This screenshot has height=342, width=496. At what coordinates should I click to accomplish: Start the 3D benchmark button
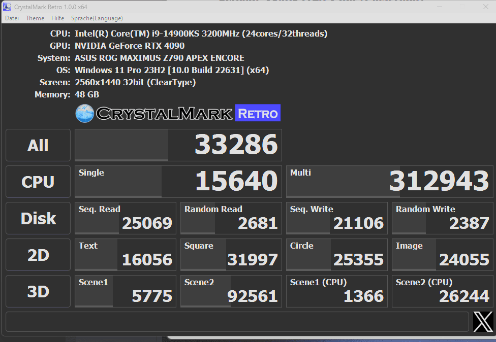(38, 291)
